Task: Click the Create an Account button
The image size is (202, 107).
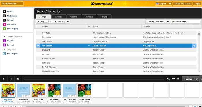Action: point(182,4)
